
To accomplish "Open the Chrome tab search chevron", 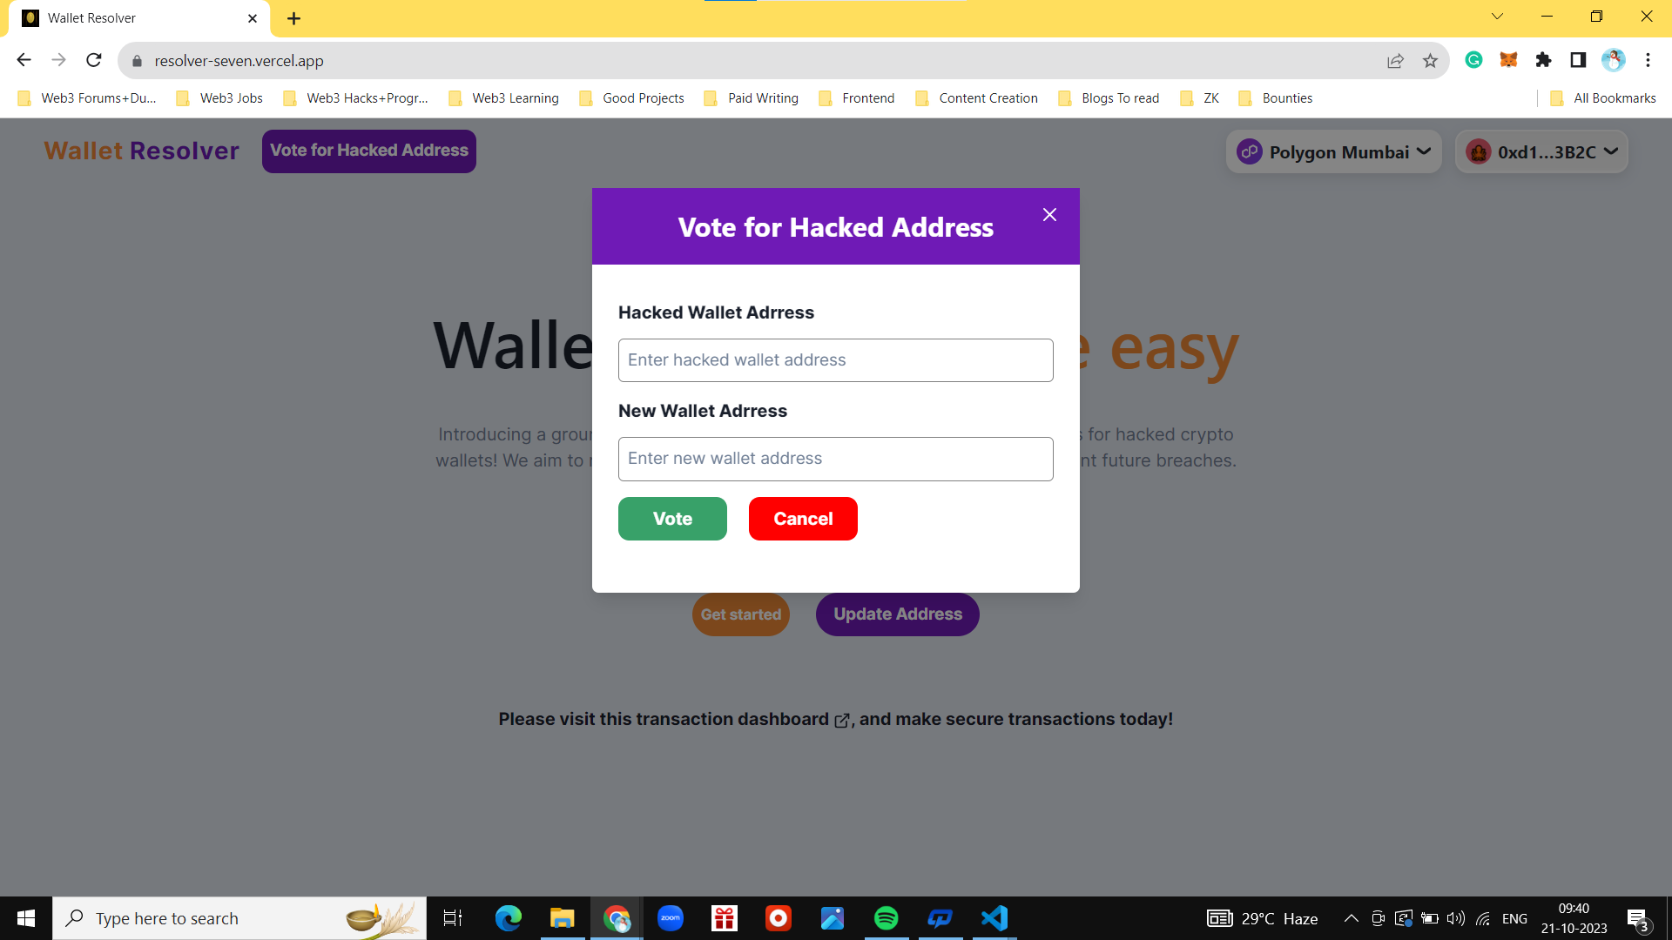I will point(1497,17).
